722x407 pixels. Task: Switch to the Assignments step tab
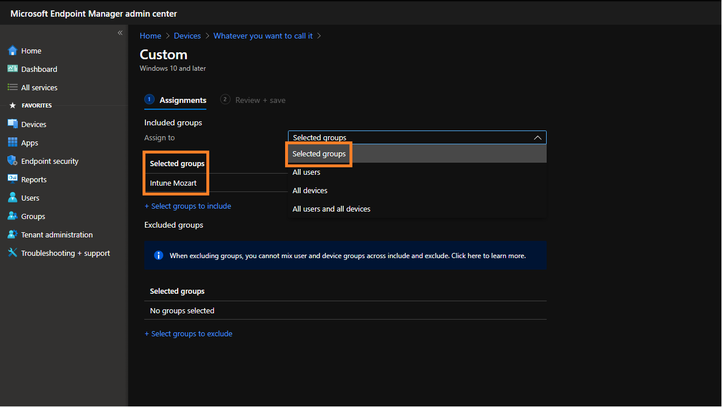175,100
